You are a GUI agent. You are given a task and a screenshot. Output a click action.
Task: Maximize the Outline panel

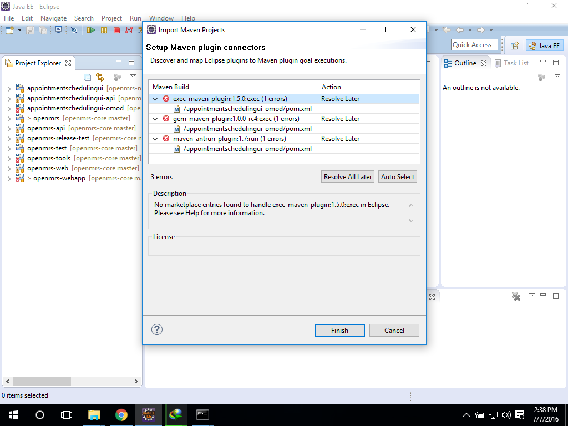[x=556, y=63]
